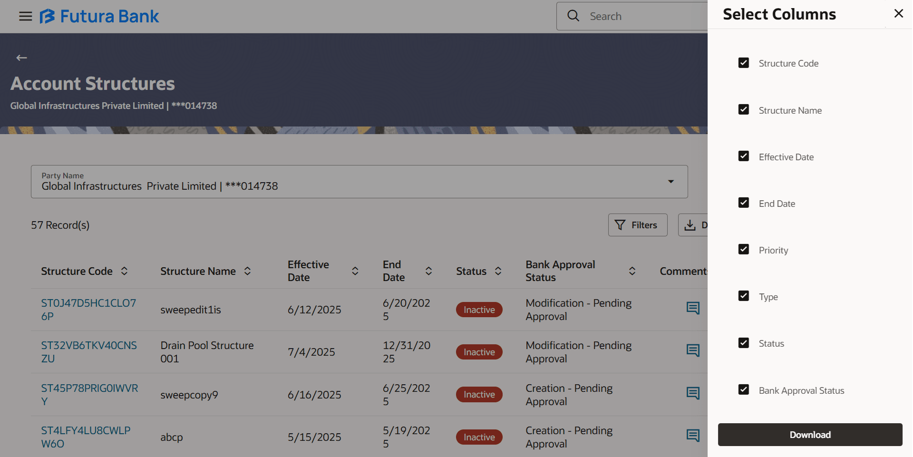
Task: Select the 'sweepedit1is' structure name cell
Action: click(x=191, y=310)
